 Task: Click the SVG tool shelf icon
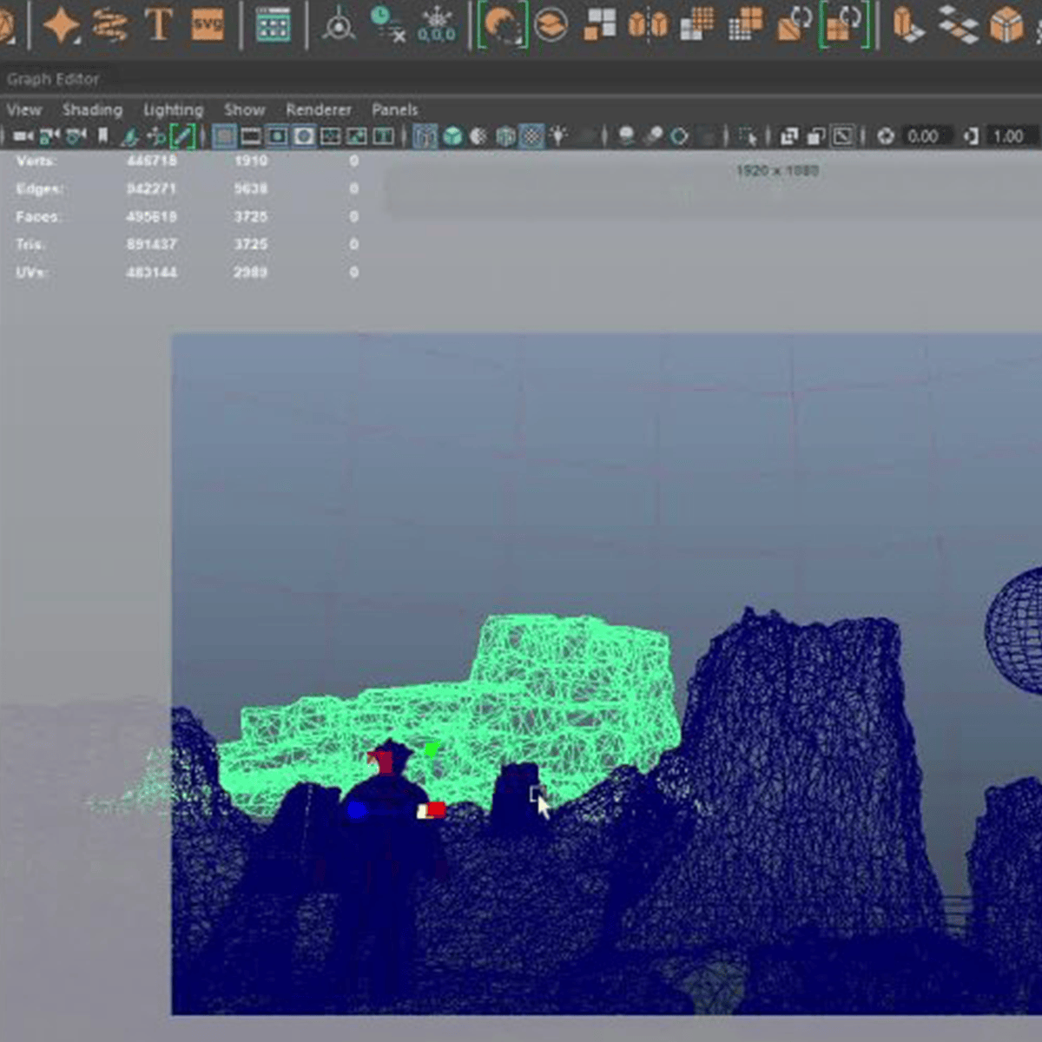click(x=208, y=24)
